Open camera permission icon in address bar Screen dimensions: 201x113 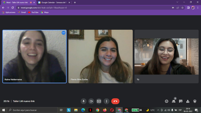click(x=173, y=8)
